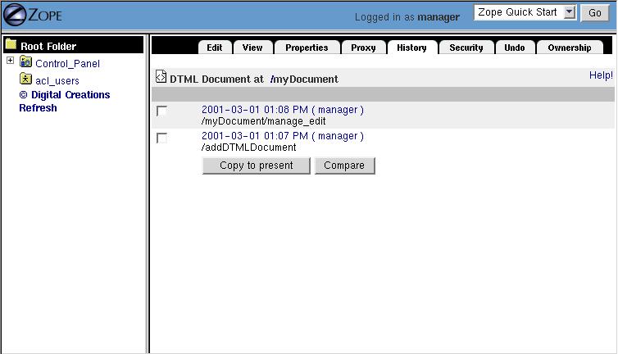
Task: Open the Security tab
Action: click(466, 48)
